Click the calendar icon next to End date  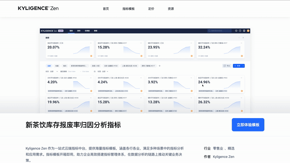(x=95, y=71)
